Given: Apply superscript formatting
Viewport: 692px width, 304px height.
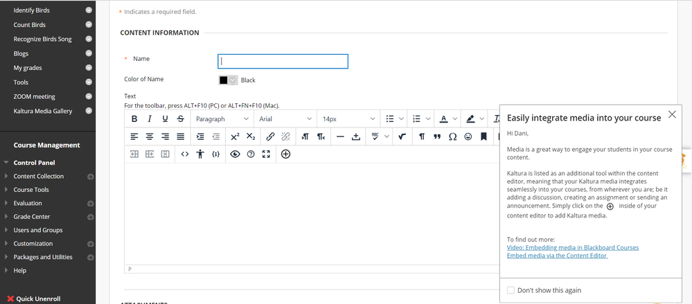Looking at the screenshot, I should click(x=236, y=137).
